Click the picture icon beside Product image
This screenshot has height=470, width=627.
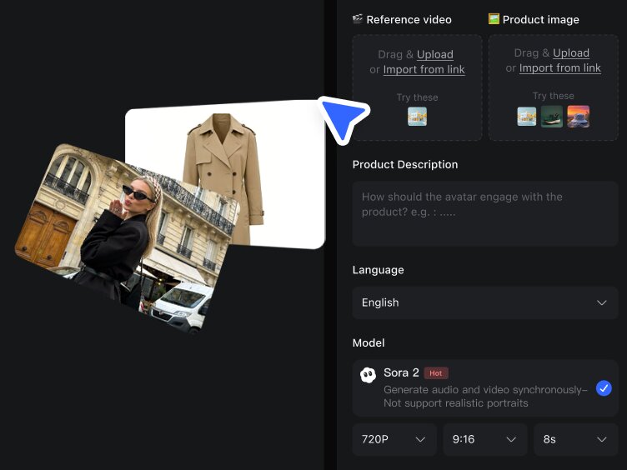pos(494,19)
